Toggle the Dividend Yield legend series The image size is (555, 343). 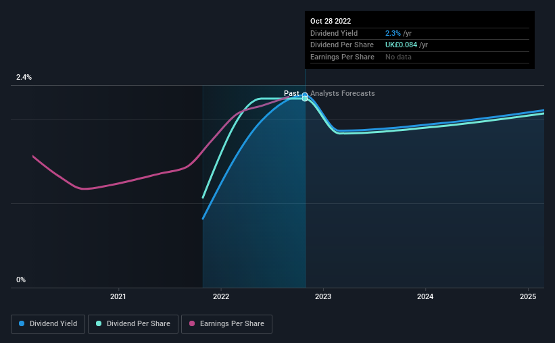pos(48,324)
